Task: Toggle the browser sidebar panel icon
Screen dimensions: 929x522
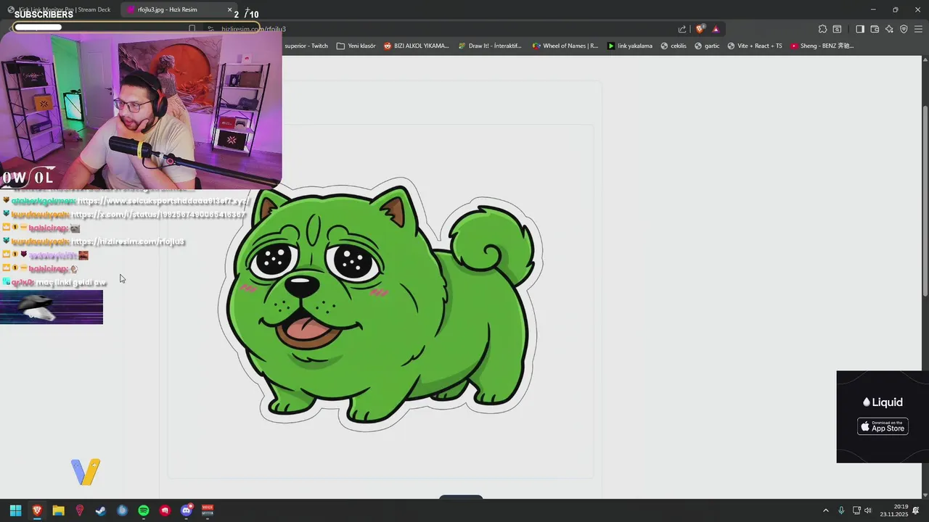Action: click(x=860, y=29)
